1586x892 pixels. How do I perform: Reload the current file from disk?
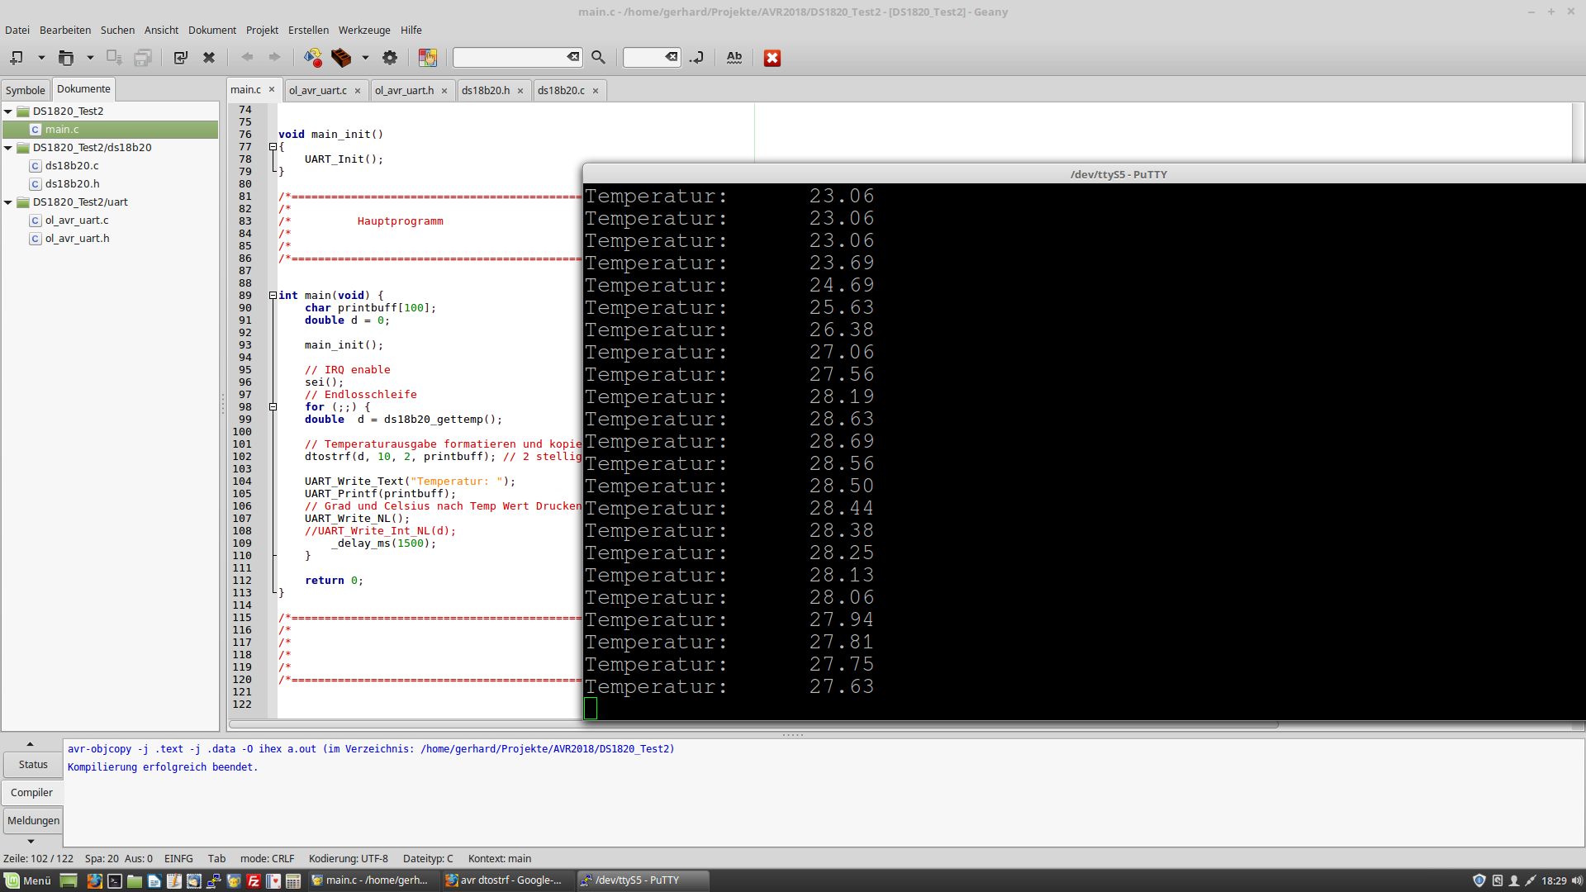(181, 58)
